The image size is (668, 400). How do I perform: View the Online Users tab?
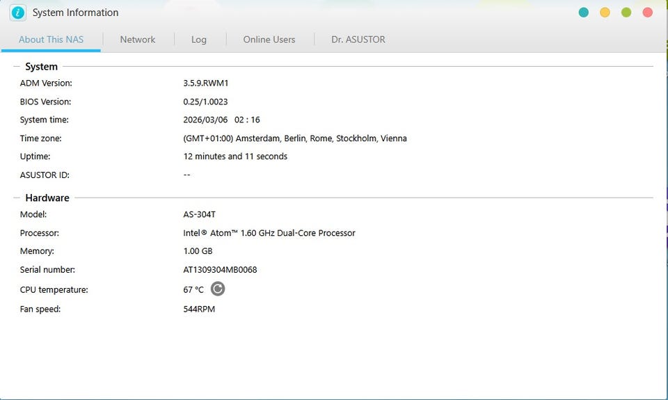tap(269, 40)
